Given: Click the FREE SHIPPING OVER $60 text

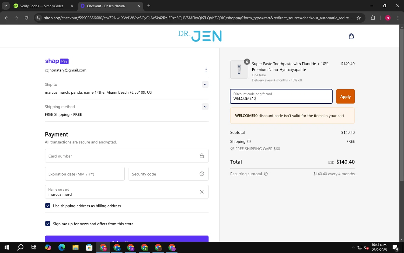Looking at the screenshot, I should click(257, 149).
